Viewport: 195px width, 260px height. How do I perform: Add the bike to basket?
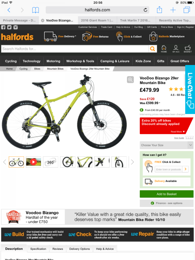(167, 194)
